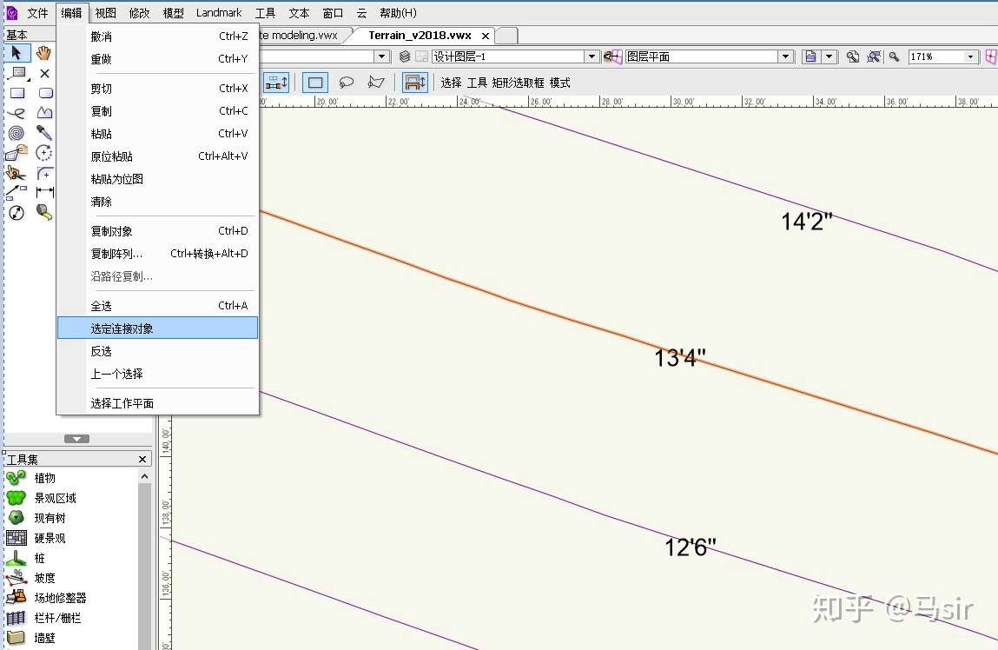Choose 复制阵列... in the edit menu
The width and height of the screenshot is (998, 650).
point(157,254)
